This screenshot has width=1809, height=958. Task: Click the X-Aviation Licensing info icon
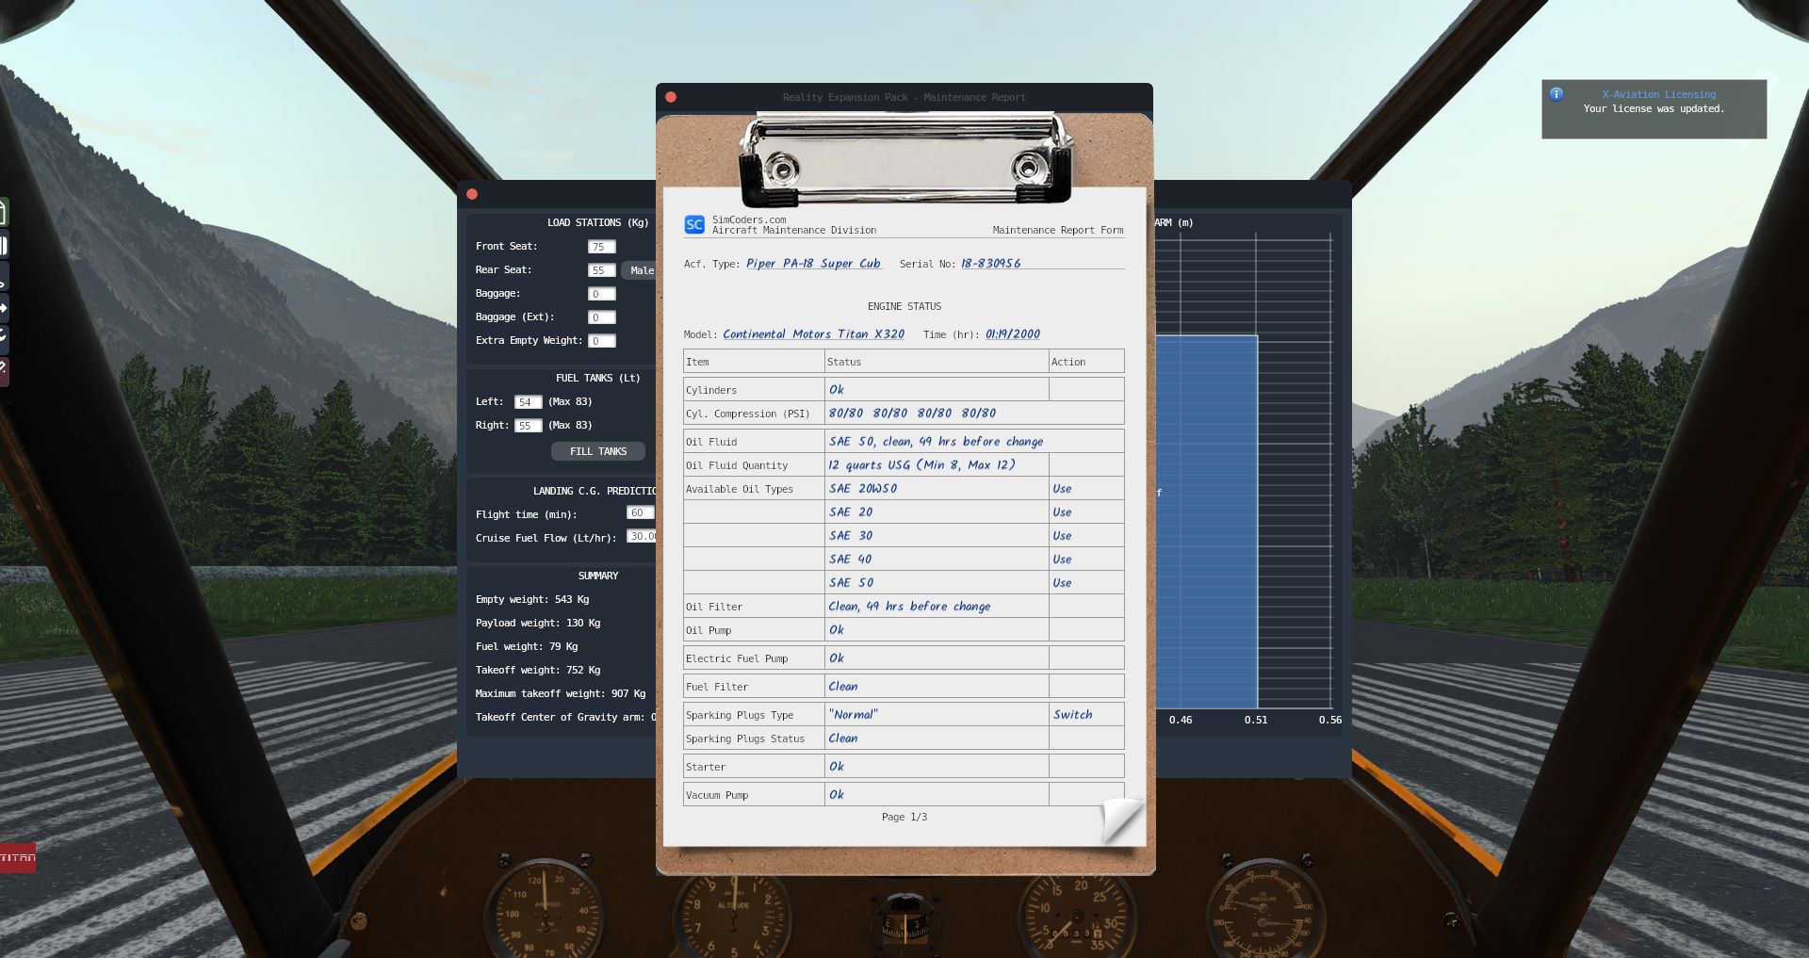pyautogui.click(x=1556, y=94)
